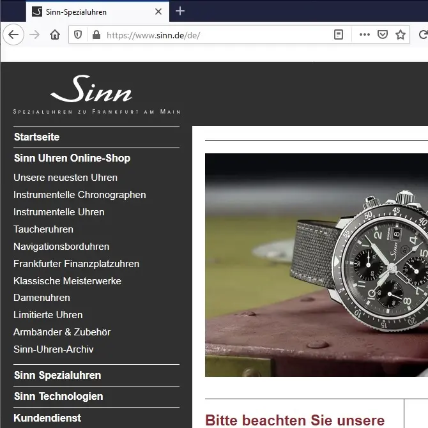This screenshot has height=428, width=428.
Task: Open page actions three-dot menu
Action: [x=365, y=34]
